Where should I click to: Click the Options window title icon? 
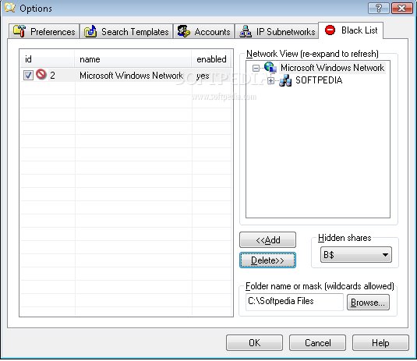coord(10,8)
